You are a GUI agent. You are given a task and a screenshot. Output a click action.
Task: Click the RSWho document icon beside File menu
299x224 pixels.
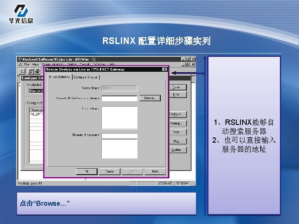coord(20,64)
